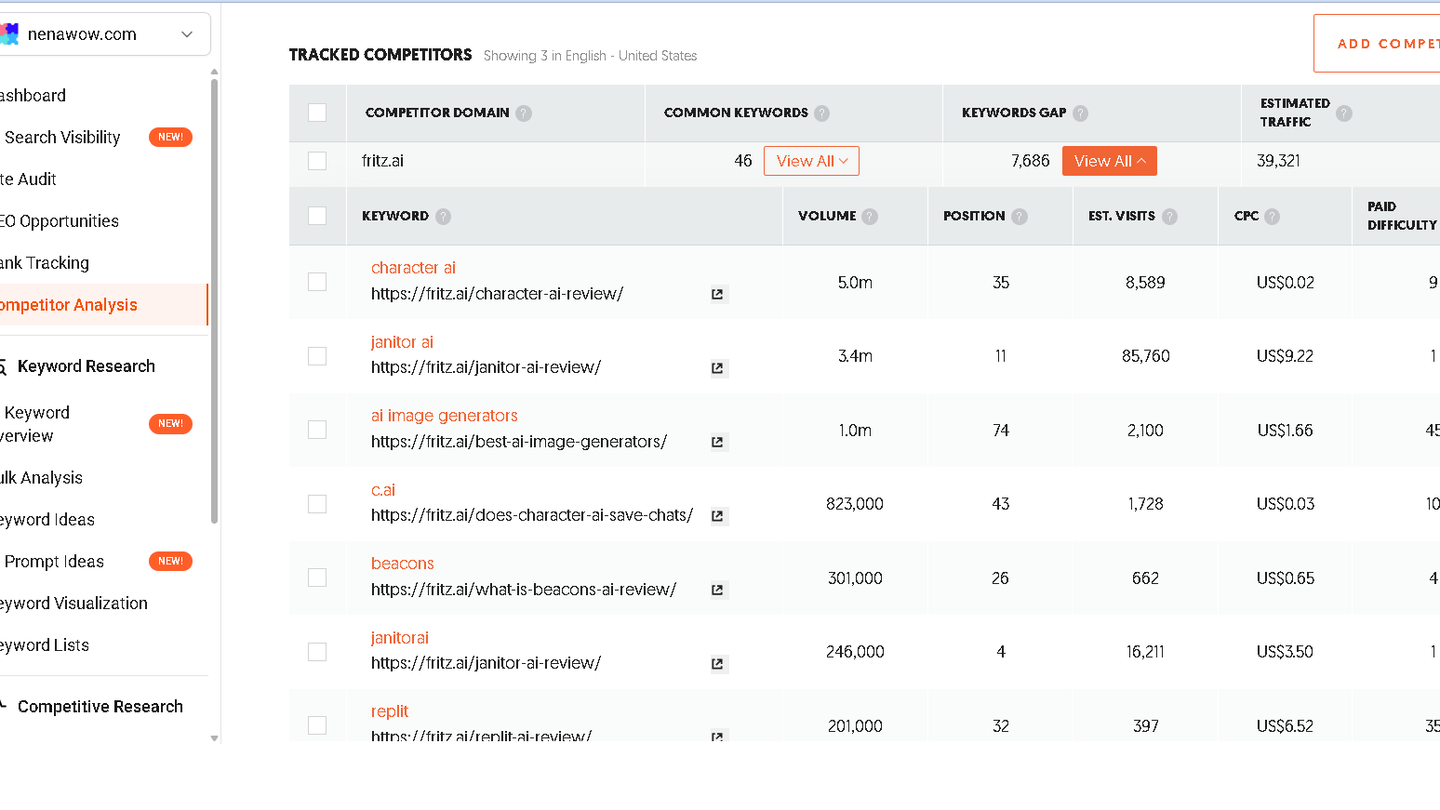Open Rank Tracking from the sidebar

click(45, 262)
